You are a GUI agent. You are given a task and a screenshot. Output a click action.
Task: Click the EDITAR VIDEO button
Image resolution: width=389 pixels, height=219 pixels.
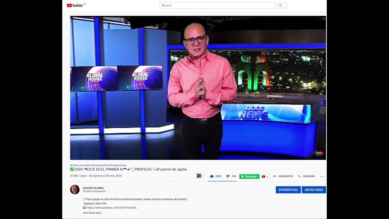coord(314,190)
